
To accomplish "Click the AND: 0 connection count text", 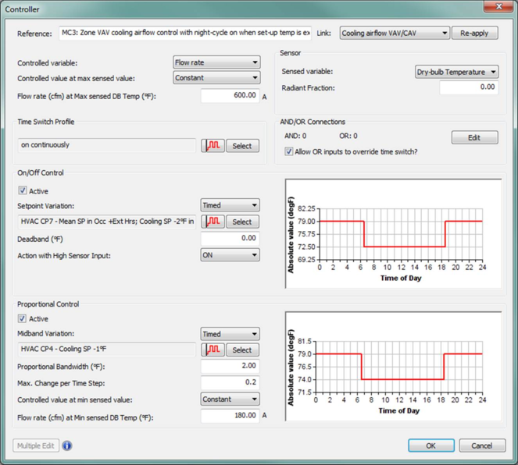I will pos(295,136).
